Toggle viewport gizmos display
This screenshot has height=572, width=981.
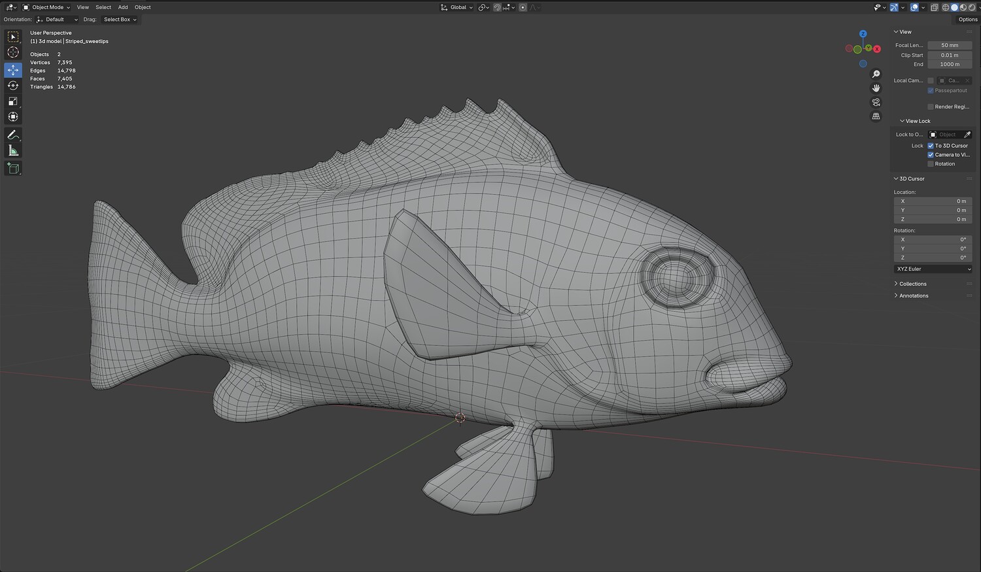[894, 7]
